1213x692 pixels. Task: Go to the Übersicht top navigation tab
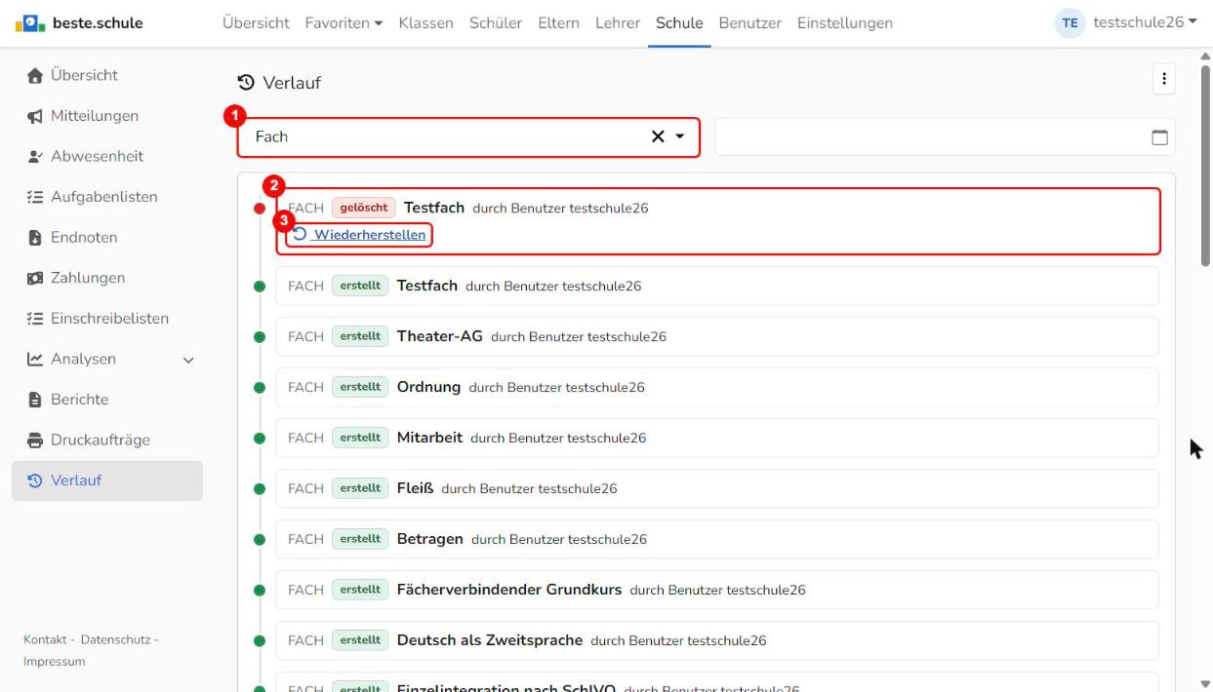pyautogui.click(x=256, y=22)
